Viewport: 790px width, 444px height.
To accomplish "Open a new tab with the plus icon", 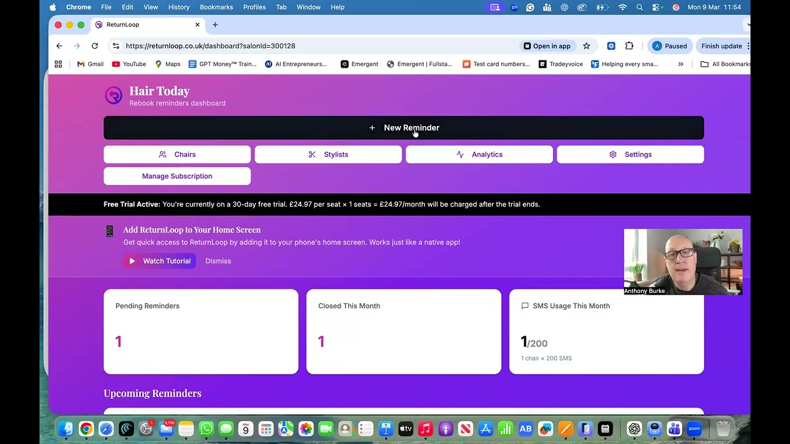I will click(215, 25).
